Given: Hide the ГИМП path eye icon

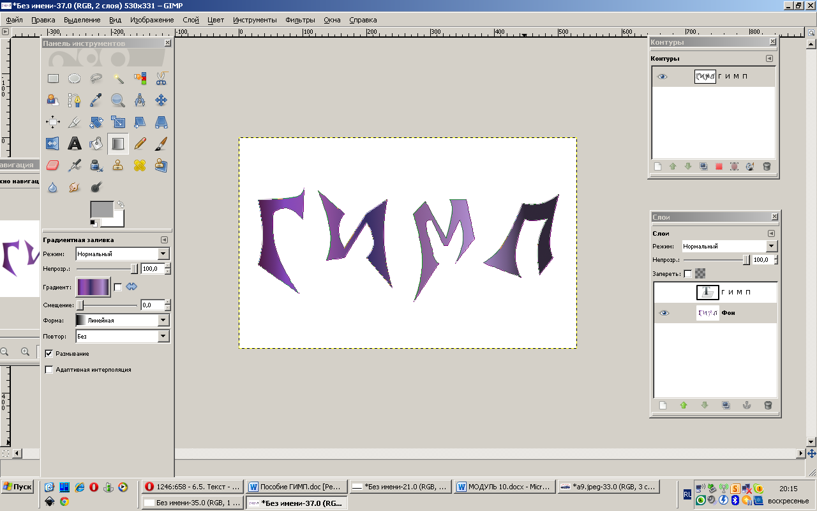Looking at the screenshot, I should tap(663, 77).
